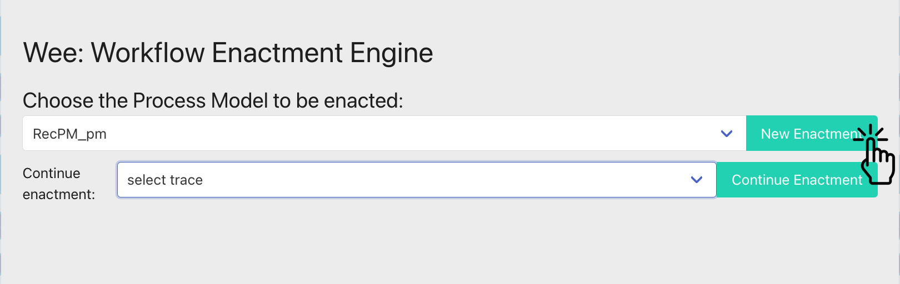Click the word 'Continue' in the left label

(x=52, y=174)
